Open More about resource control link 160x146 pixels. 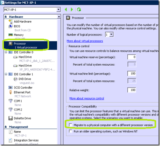[87, 98]
